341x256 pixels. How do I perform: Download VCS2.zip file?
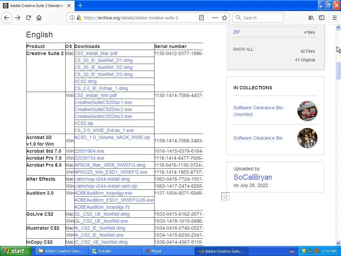[84, 123]
